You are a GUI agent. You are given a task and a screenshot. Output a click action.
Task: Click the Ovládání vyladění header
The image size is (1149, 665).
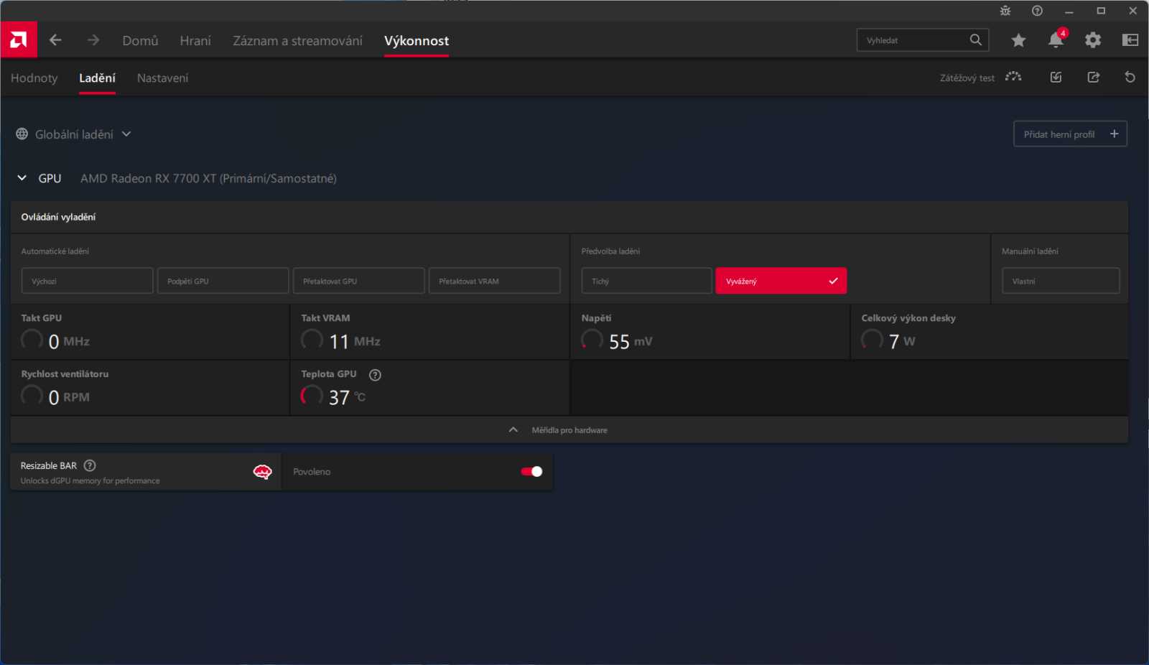click(x=58, y=217)
